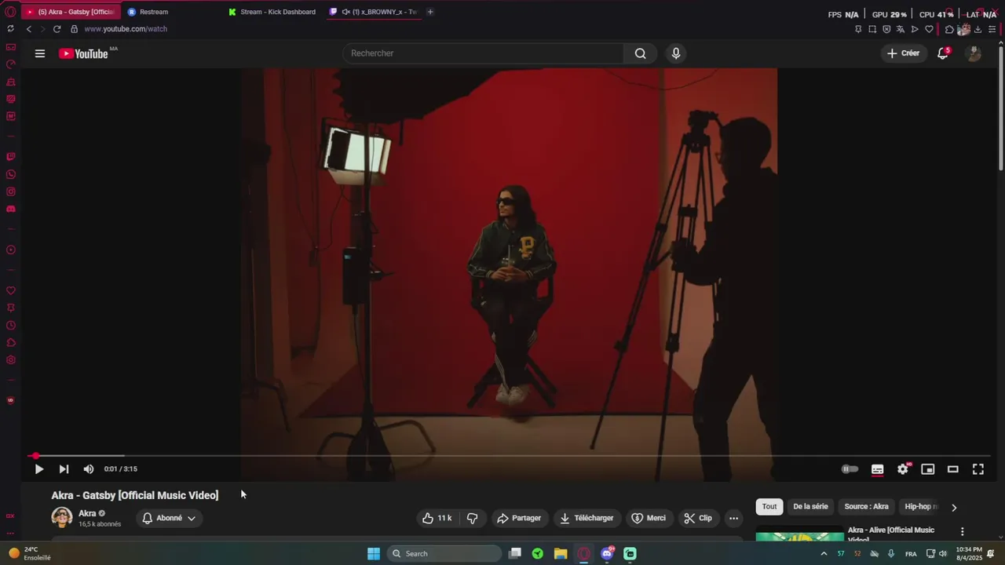1005x565 pixels.
Task: Open Discord from the taskbar
Action: tap(607, 553)
